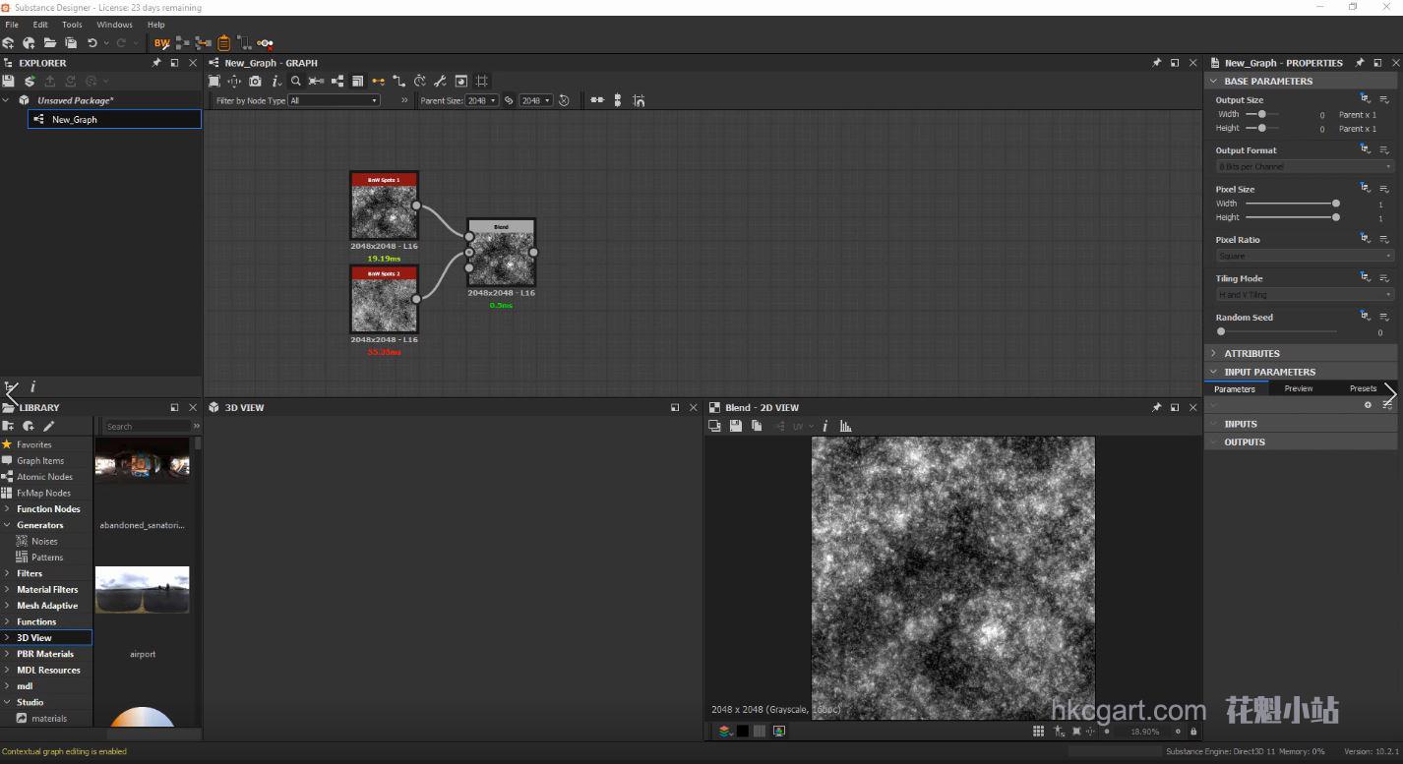The height and width of the screenshot is (764, 1403).
Task: Expand the Filters library category
Action: tap(7, 573)
